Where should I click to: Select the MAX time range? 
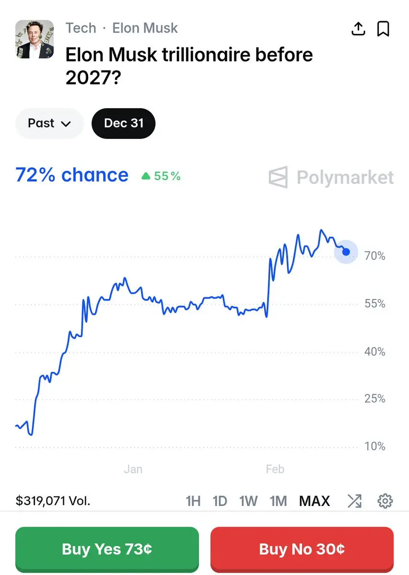pyautogui.click(x=315, y=501)
